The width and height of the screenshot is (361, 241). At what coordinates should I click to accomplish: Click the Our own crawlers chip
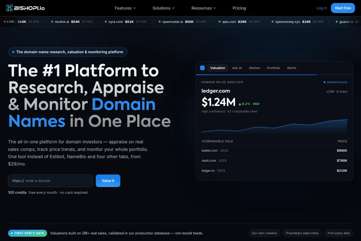tap(264, 233)
